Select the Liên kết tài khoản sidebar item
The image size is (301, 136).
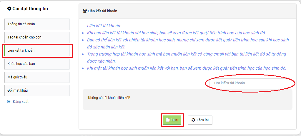[x=37, y=51]
